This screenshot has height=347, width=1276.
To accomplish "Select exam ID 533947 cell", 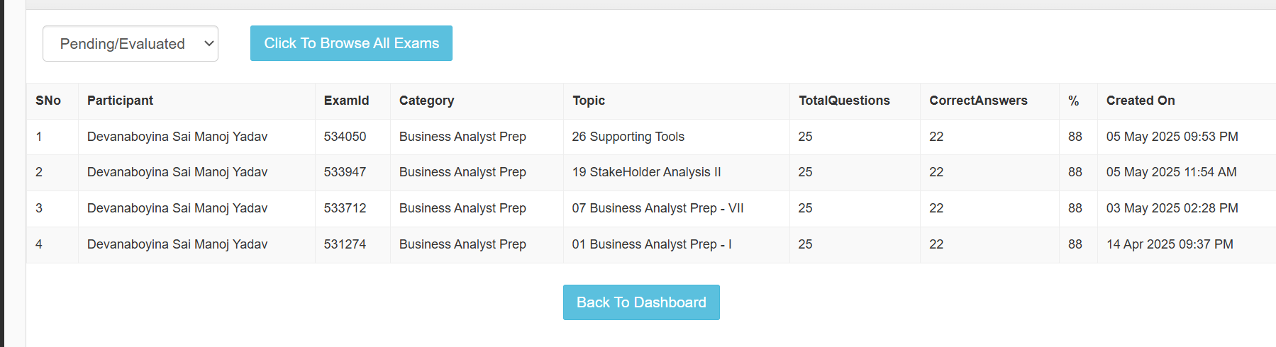I will tap(345, 172).
